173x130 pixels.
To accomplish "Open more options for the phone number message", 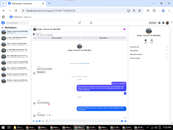I will click(52, 115).
